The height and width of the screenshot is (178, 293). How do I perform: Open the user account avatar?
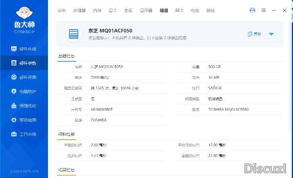(x=253, y=10)
